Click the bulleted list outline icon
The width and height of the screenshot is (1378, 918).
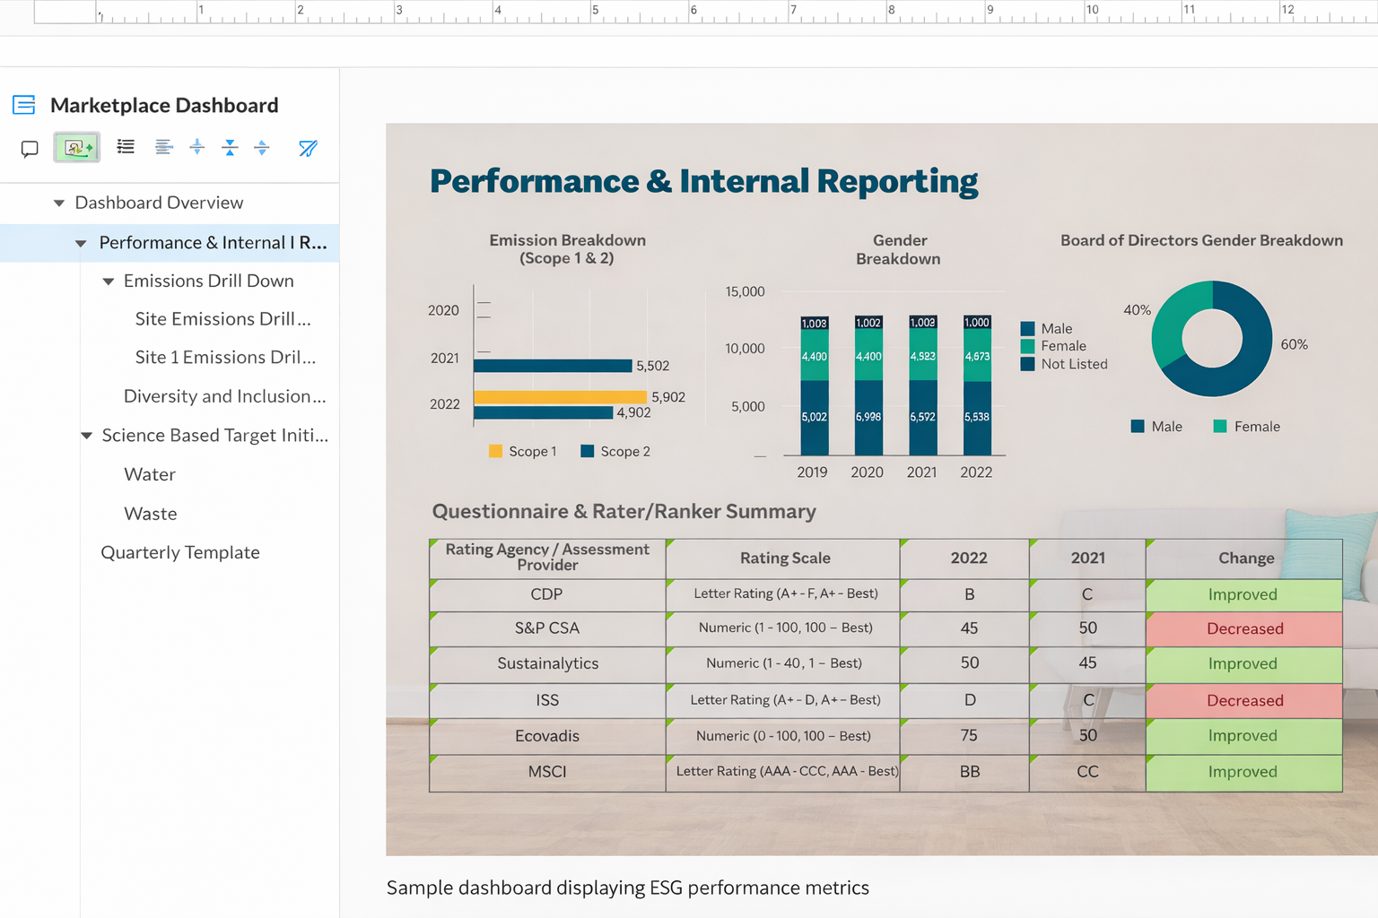tap(126, 147)
